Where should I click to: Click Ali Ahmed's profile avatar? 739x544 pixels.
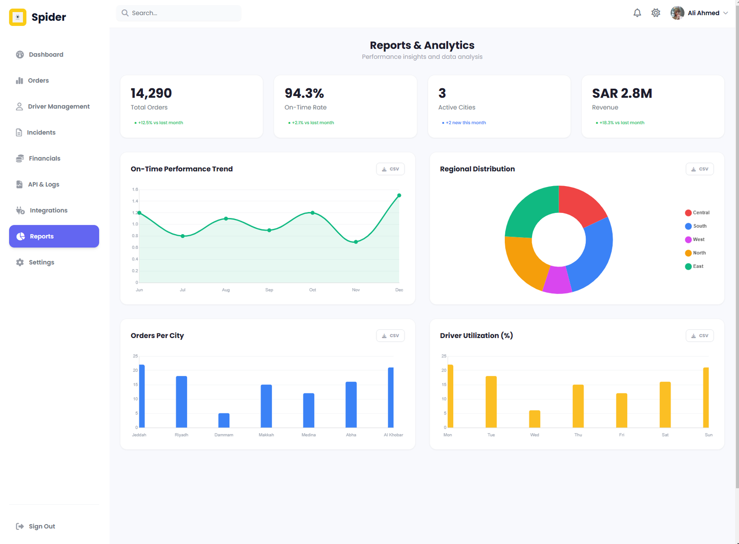[677, 13]
